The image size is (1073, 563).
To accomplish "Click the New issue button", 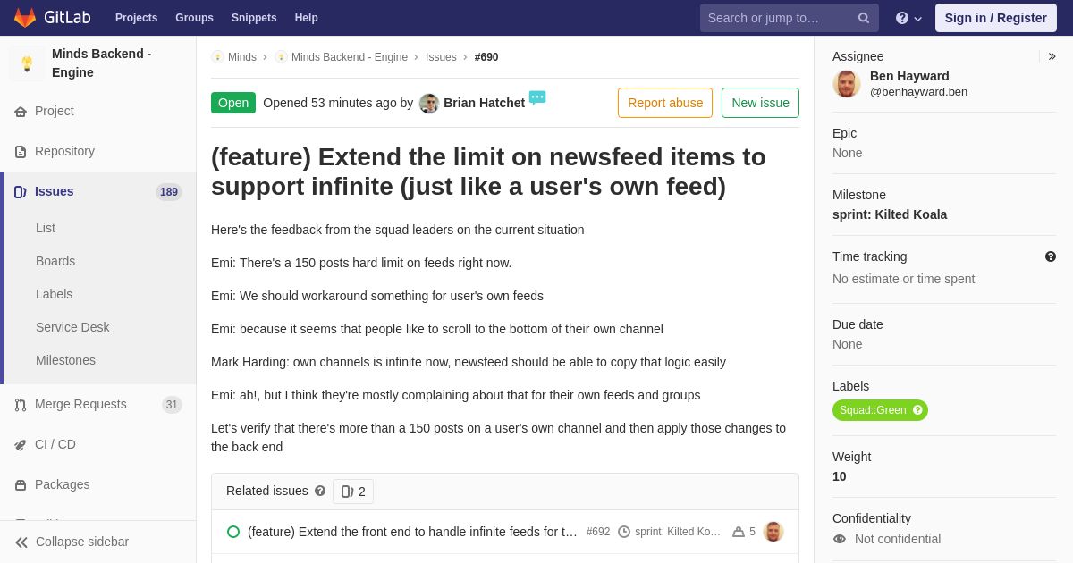I will (x=760, y=103).
